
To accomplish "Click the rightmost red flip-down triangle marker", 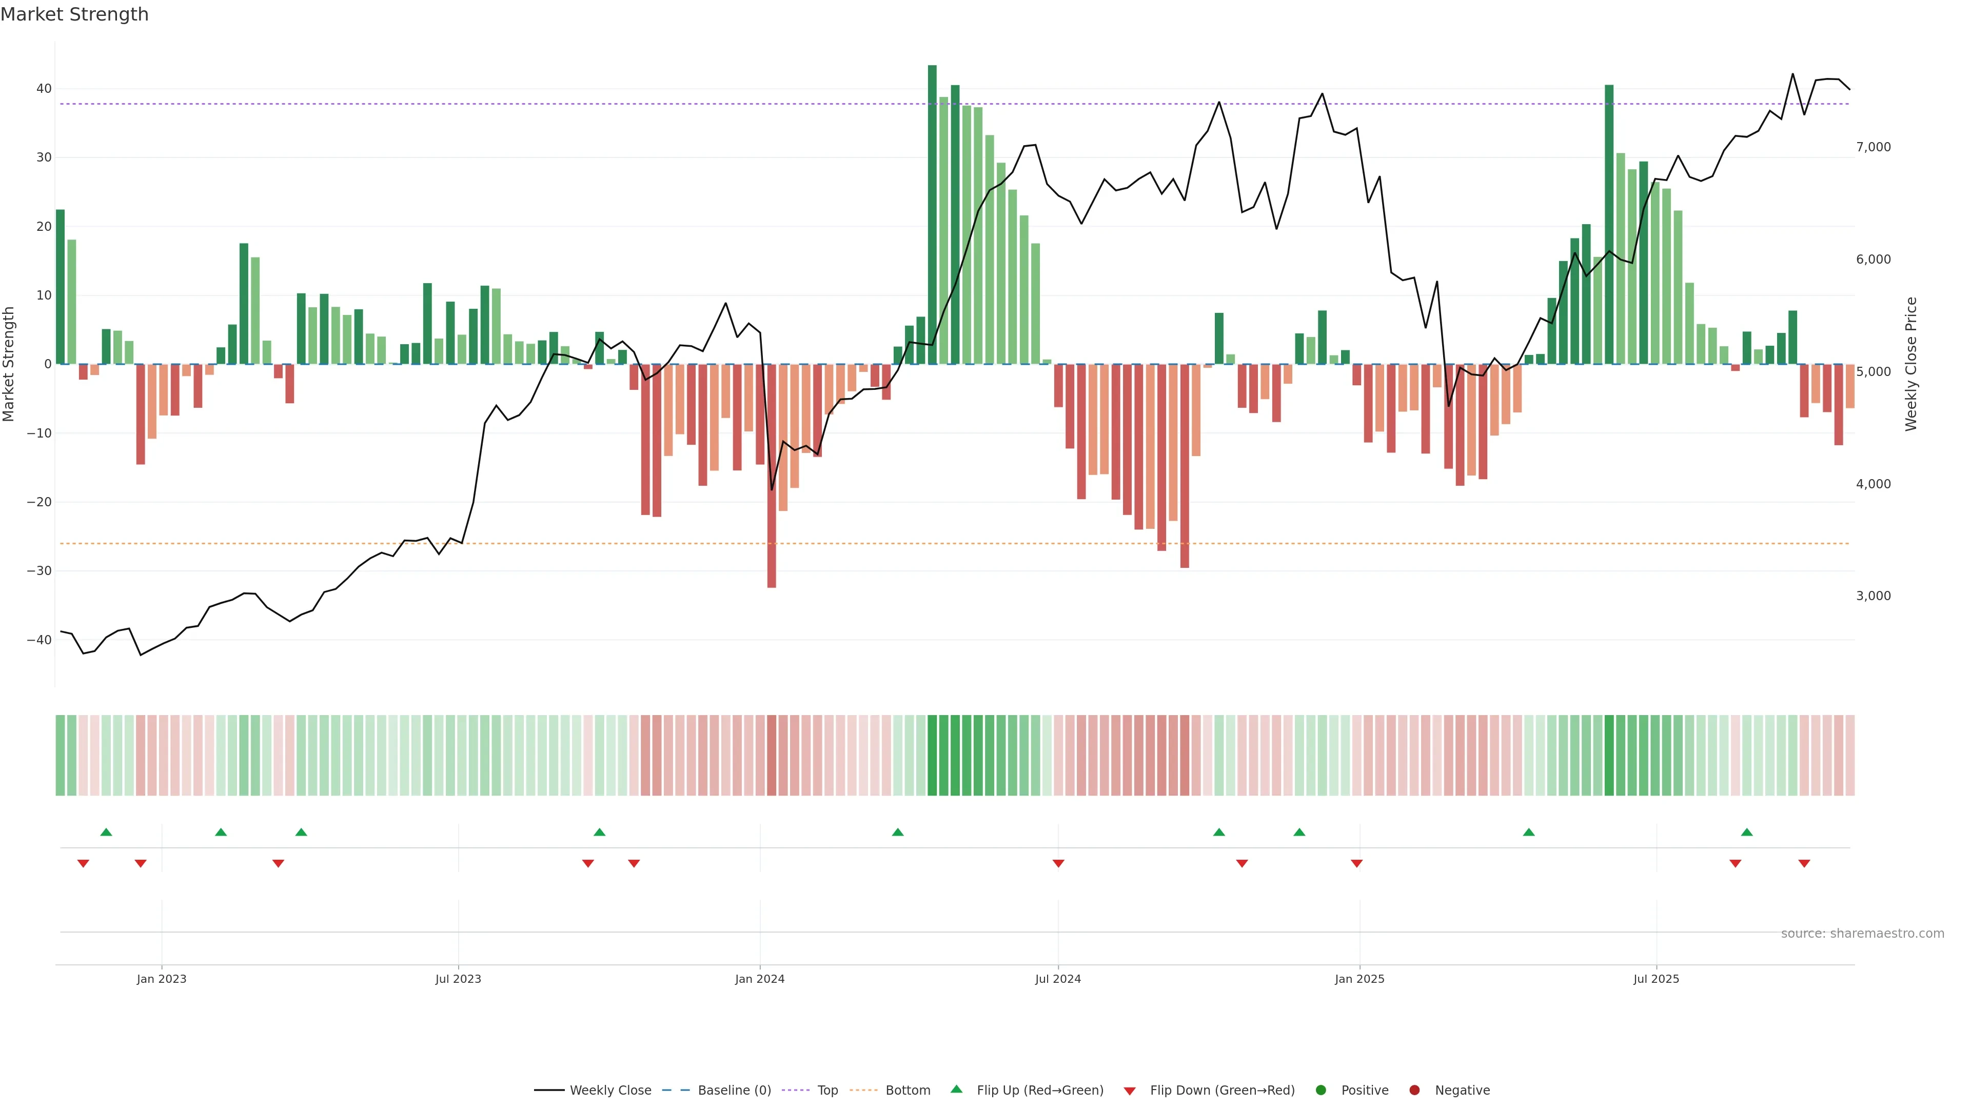I will (1804, 863).
